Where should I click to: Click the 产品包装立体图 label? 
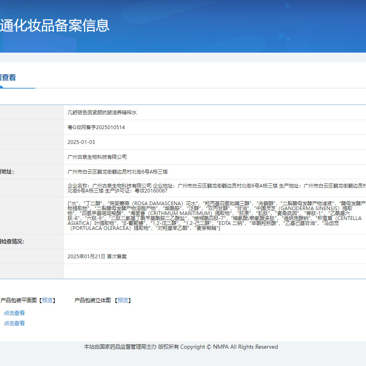click(93, 300)
